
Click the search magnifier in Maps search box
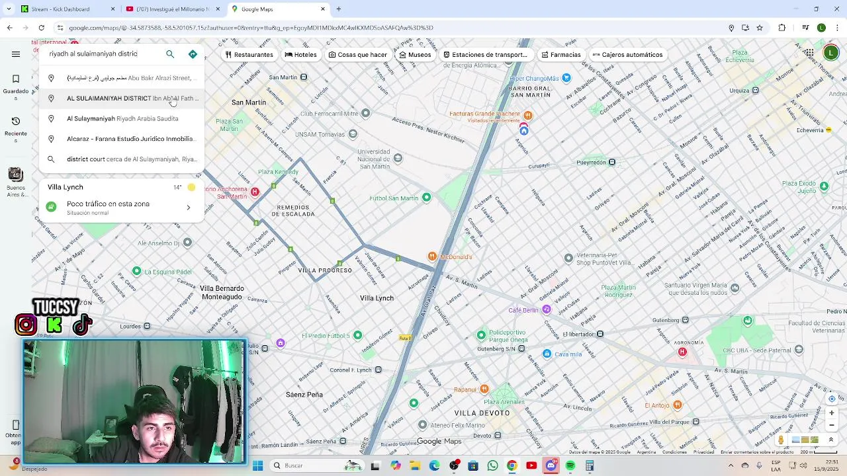click(x=170, y=54)
